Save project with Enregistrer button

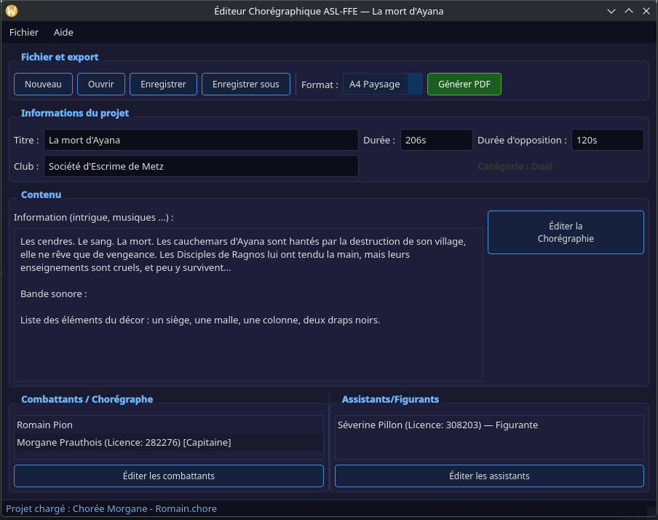[x=163, y=84]
